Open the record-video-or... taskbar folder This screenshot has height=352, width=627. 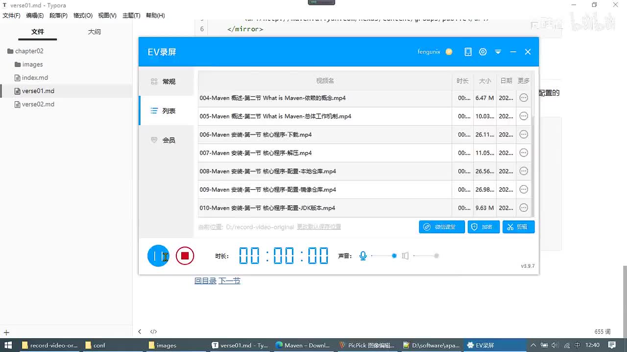(50, 345)
